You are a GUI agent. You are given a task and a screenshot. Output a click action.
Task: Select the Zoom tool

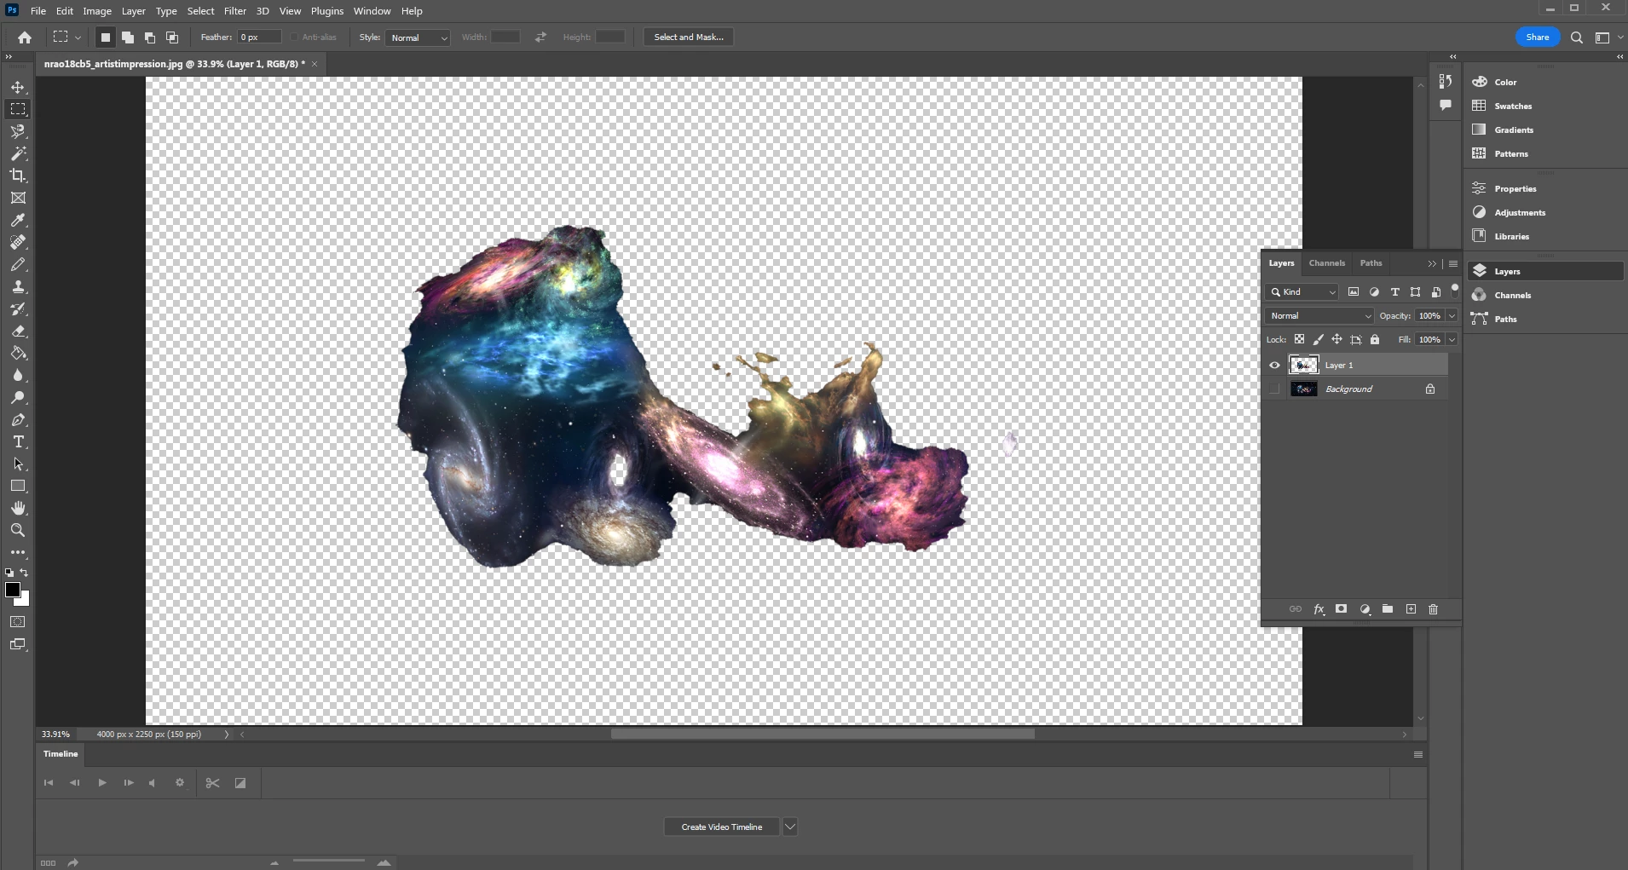tap(18, 530)
